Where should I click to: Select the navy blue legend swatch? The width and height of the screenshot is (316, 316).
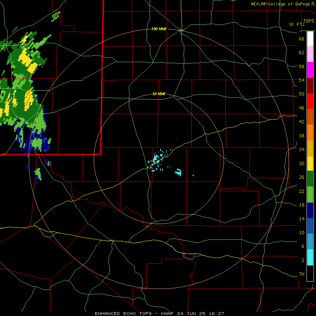[310, 210]
